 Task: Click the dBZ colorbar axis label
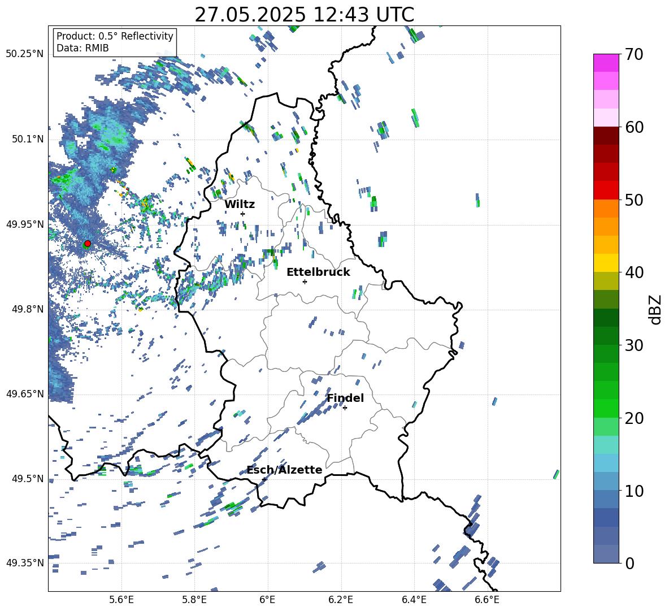coord(655,309)
